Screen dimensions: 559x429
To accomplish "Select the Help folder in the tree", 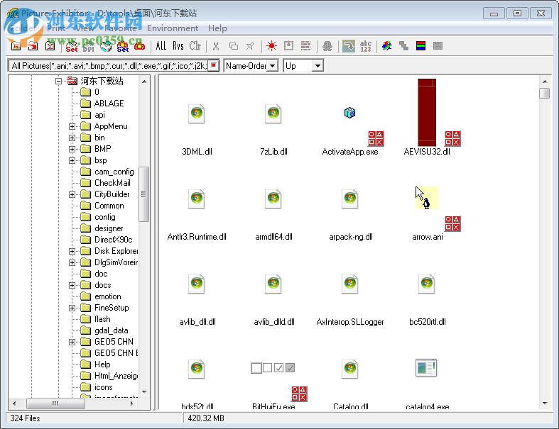I will (102, 364).
